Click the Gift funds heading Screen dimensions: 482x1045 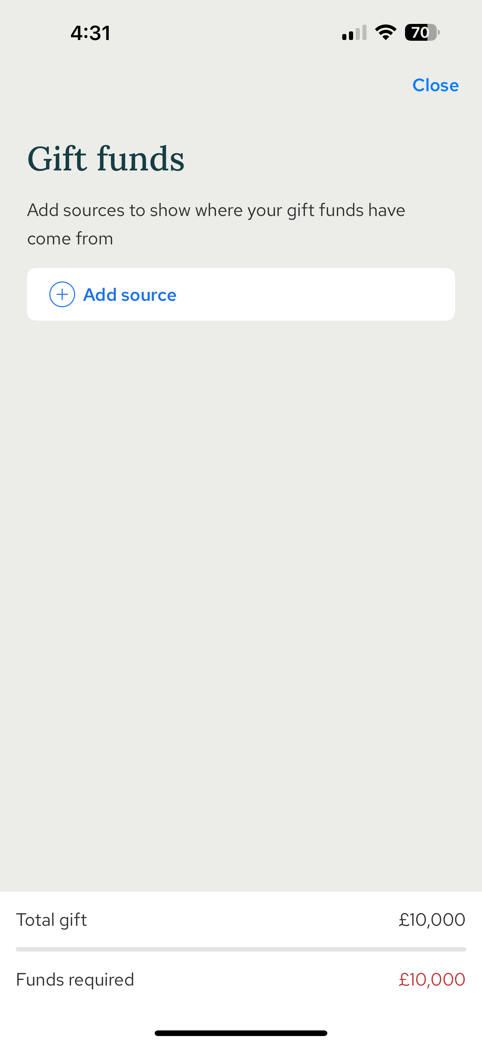(106, 158)
